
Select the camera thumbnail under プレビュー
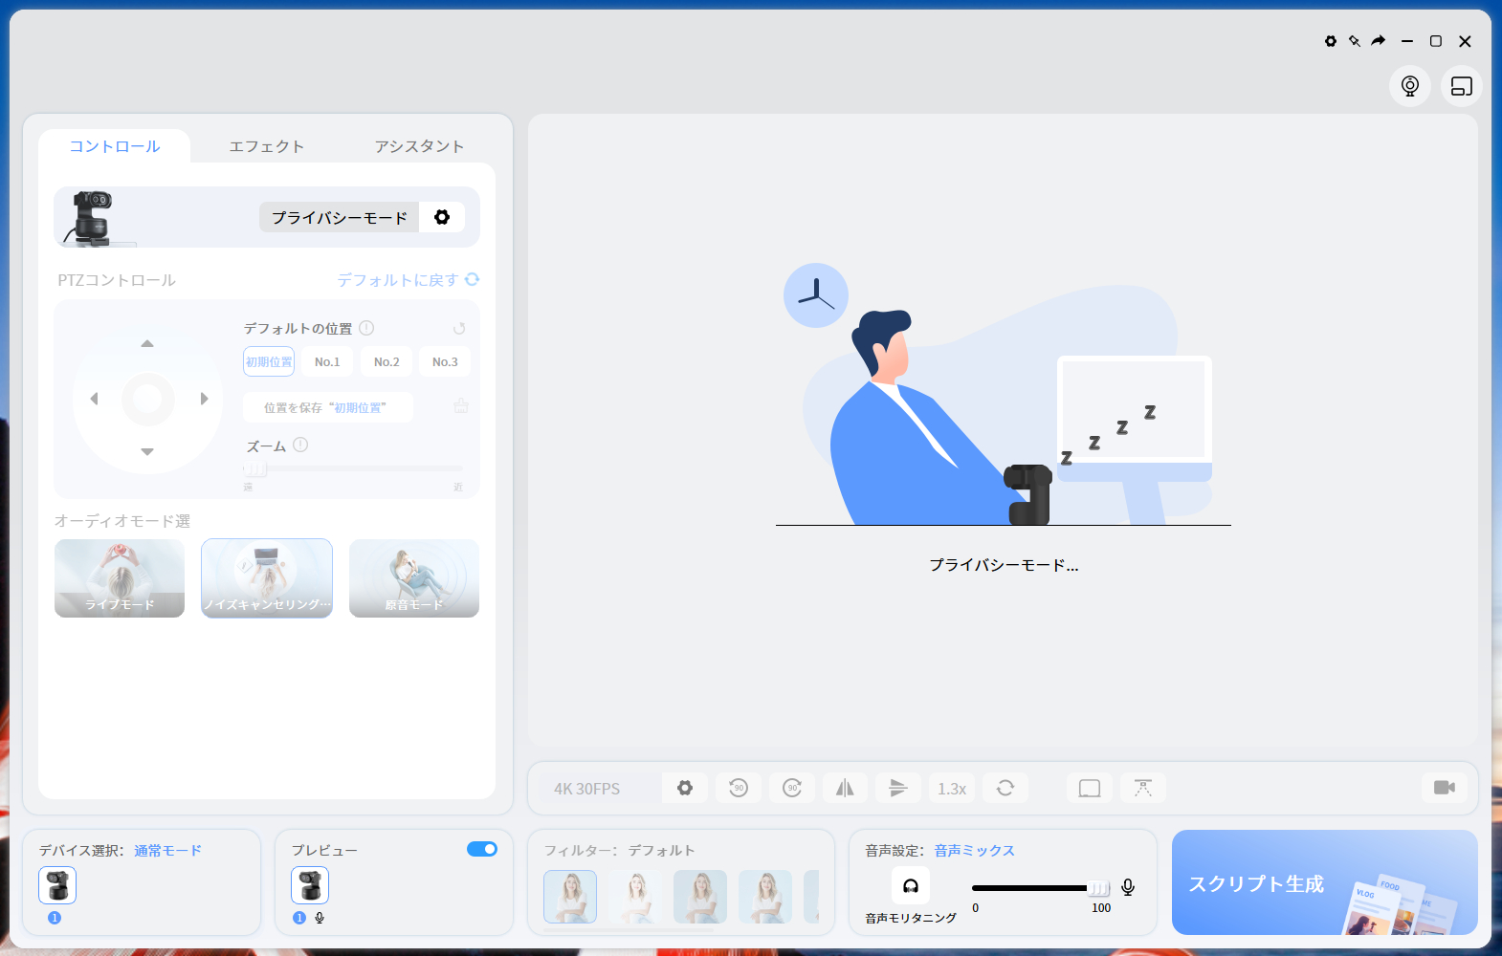click(x=310, y=885)
